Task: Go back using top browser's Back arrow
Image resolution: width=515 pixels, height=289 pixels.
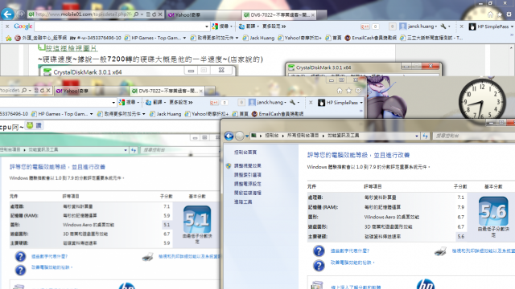Action: coord(7,14)
